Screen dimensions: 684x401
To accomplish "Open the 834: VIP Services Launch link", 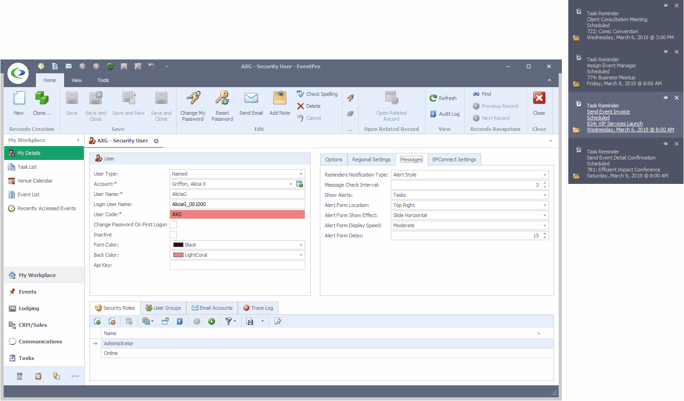I will 614,124.
